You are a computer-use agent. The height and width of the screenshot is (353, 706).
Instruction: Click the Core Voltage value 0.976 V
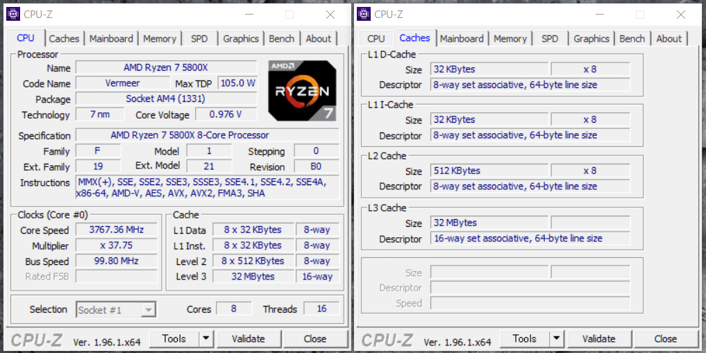click(x=226, y=114)
